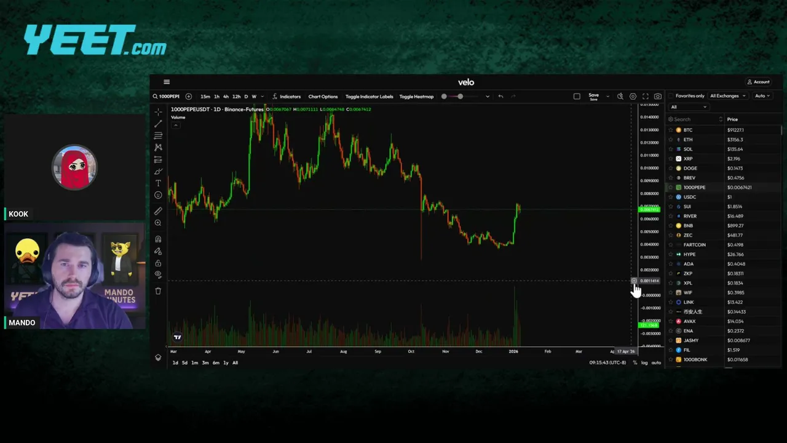Select the ruler measure tool
This screenshot has height=443, width=787.
click(x=158, y=211)
